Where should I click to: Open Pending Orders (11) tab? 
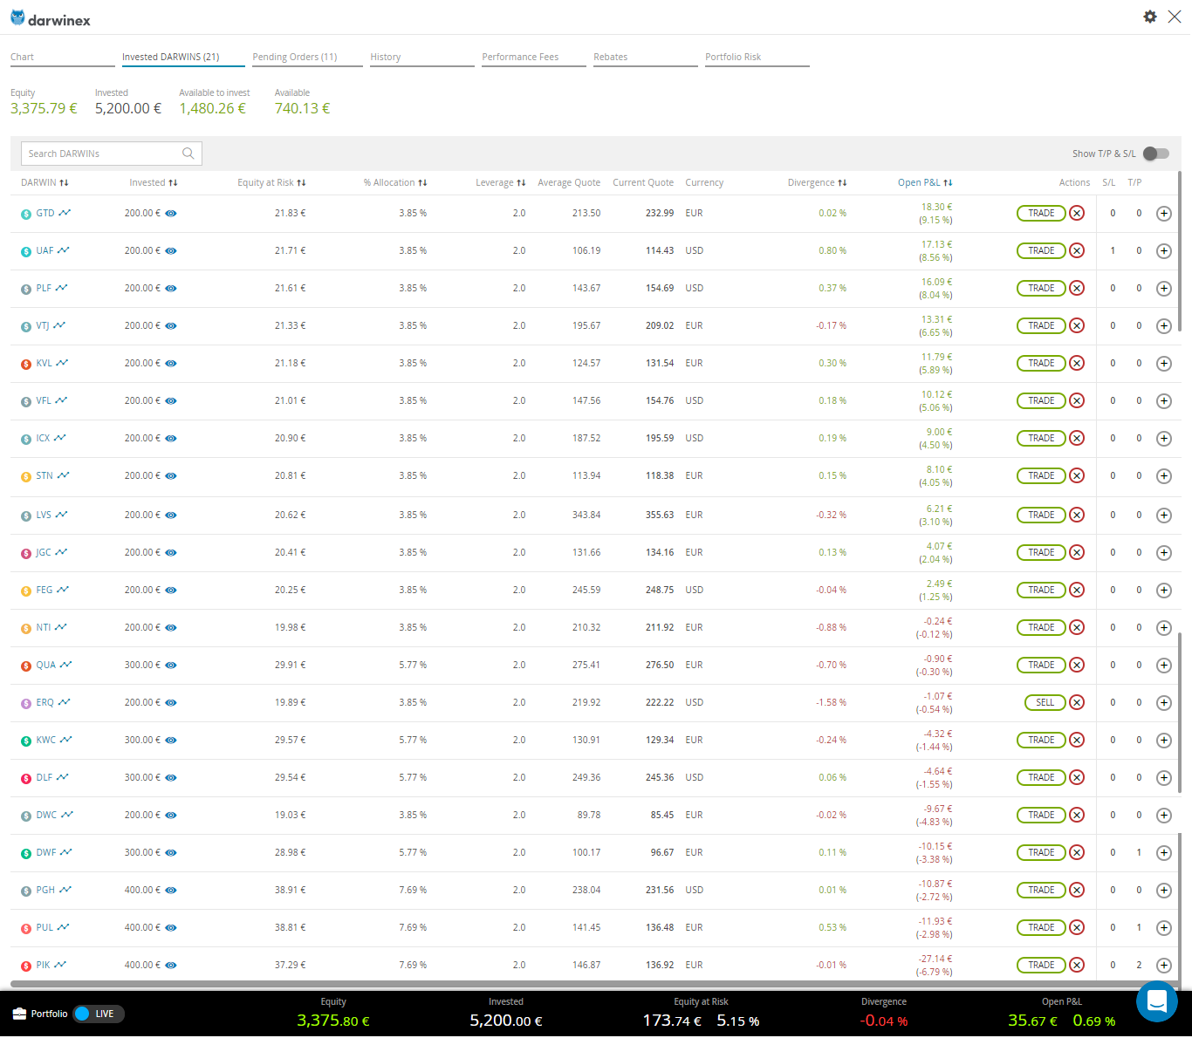(x=307, y=58)
